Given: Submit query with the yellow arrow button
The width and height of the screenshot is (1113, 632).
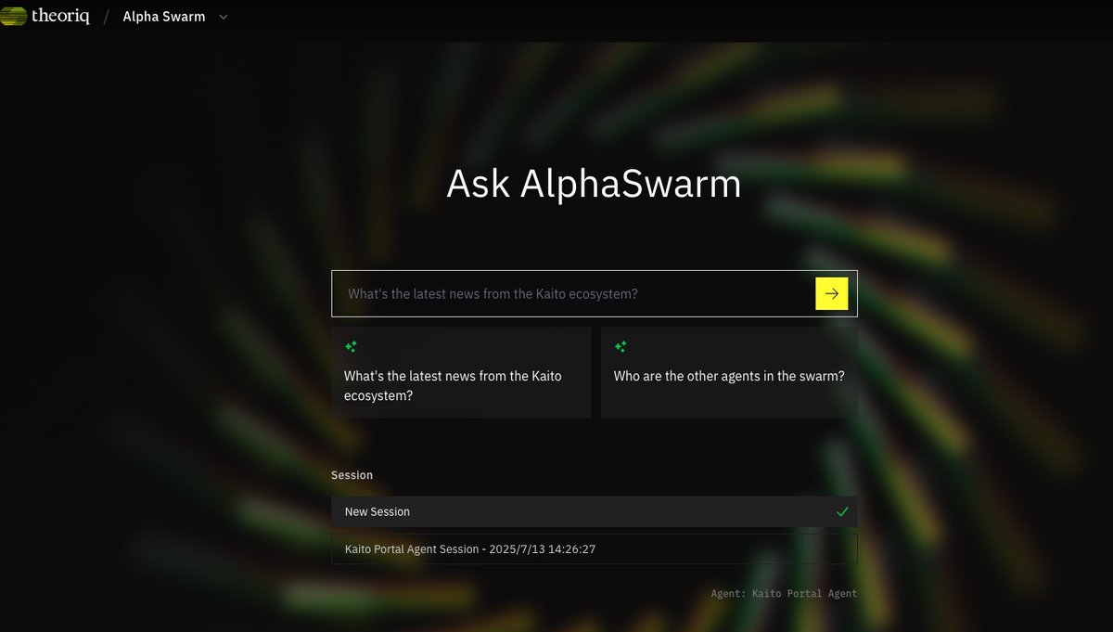Looking at the screenshot, I should coord(832,293).
